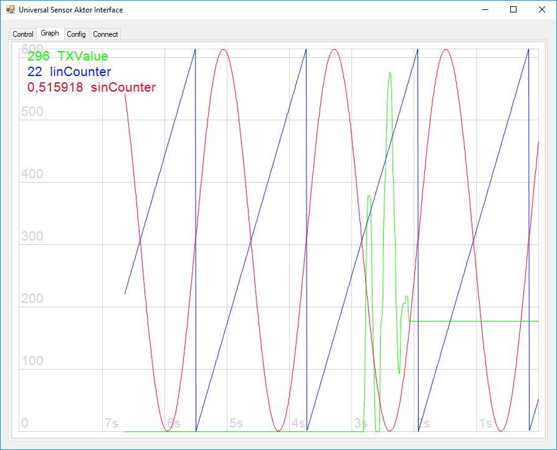Click the 2s time axis label
This screenshot has width=557, height=450.
point(423,423)
